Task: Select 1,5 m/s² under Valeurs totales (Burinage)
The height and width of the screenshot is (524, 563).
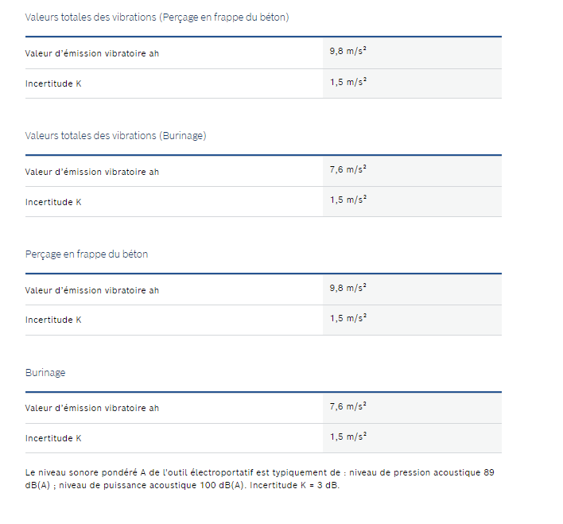Action: coord(348,200)
